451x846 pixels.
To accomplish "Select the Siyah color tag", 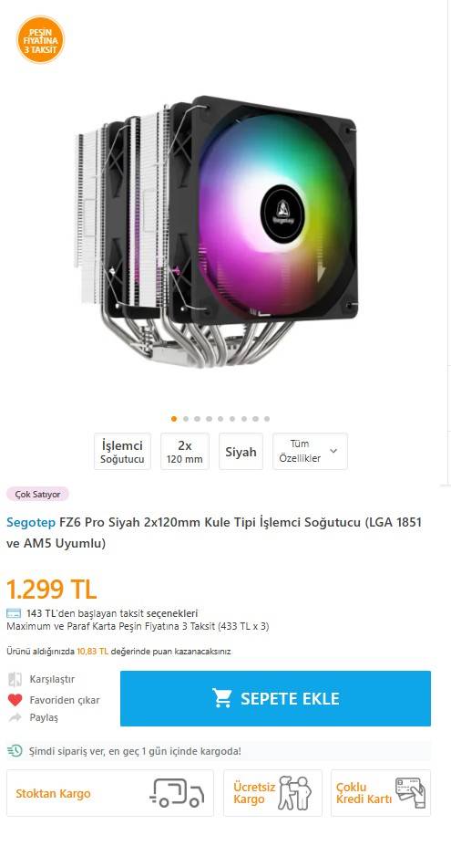I will pos(241,451).
